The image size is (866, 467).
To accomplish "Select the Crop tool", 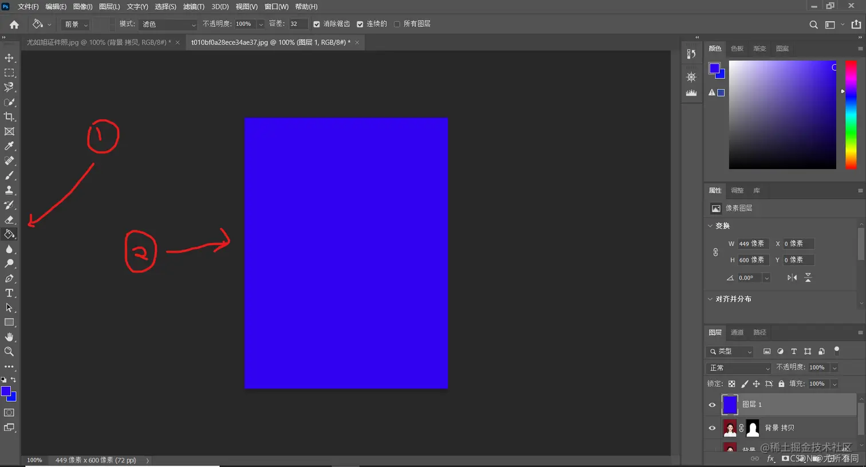I will coord(9,117).
